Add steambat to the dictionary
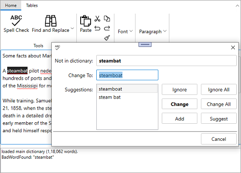This screenshot has width=241, height=173. coord(179,118)
